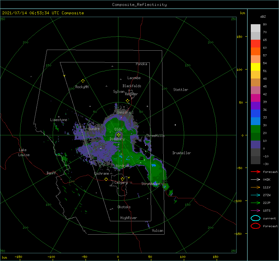Screen dimensions: 279x261
Task: Click the yellow radar site marker at Olds
Action: pos(118,135)
